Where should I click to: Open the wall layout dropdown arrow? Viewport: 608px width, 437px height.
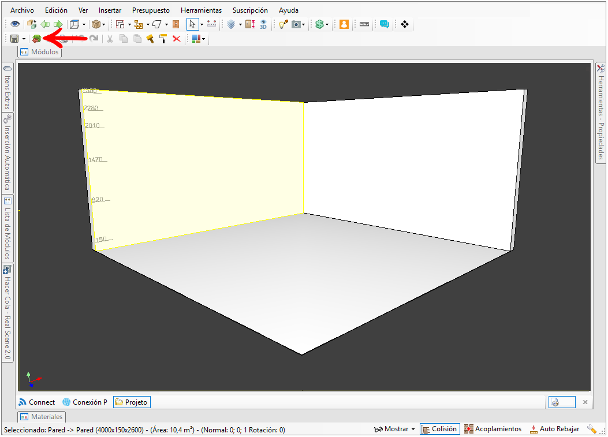coord(129,24)
